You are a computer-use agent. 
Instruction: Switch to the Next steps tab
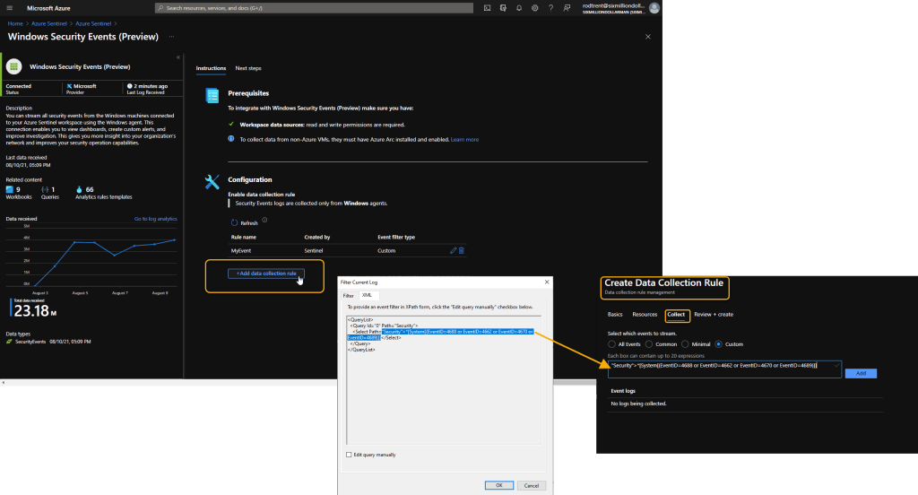point(248,68)
